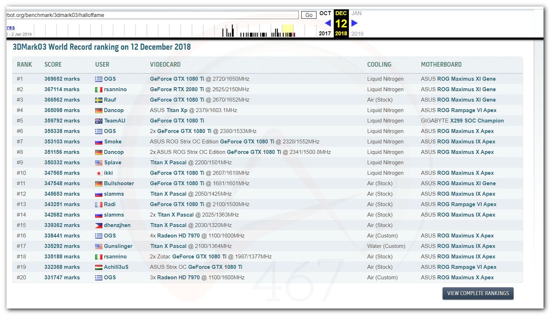Click the Hungarian flag beside Achill3uS
This screenshot has width=550, height=315.
[99, 267]
